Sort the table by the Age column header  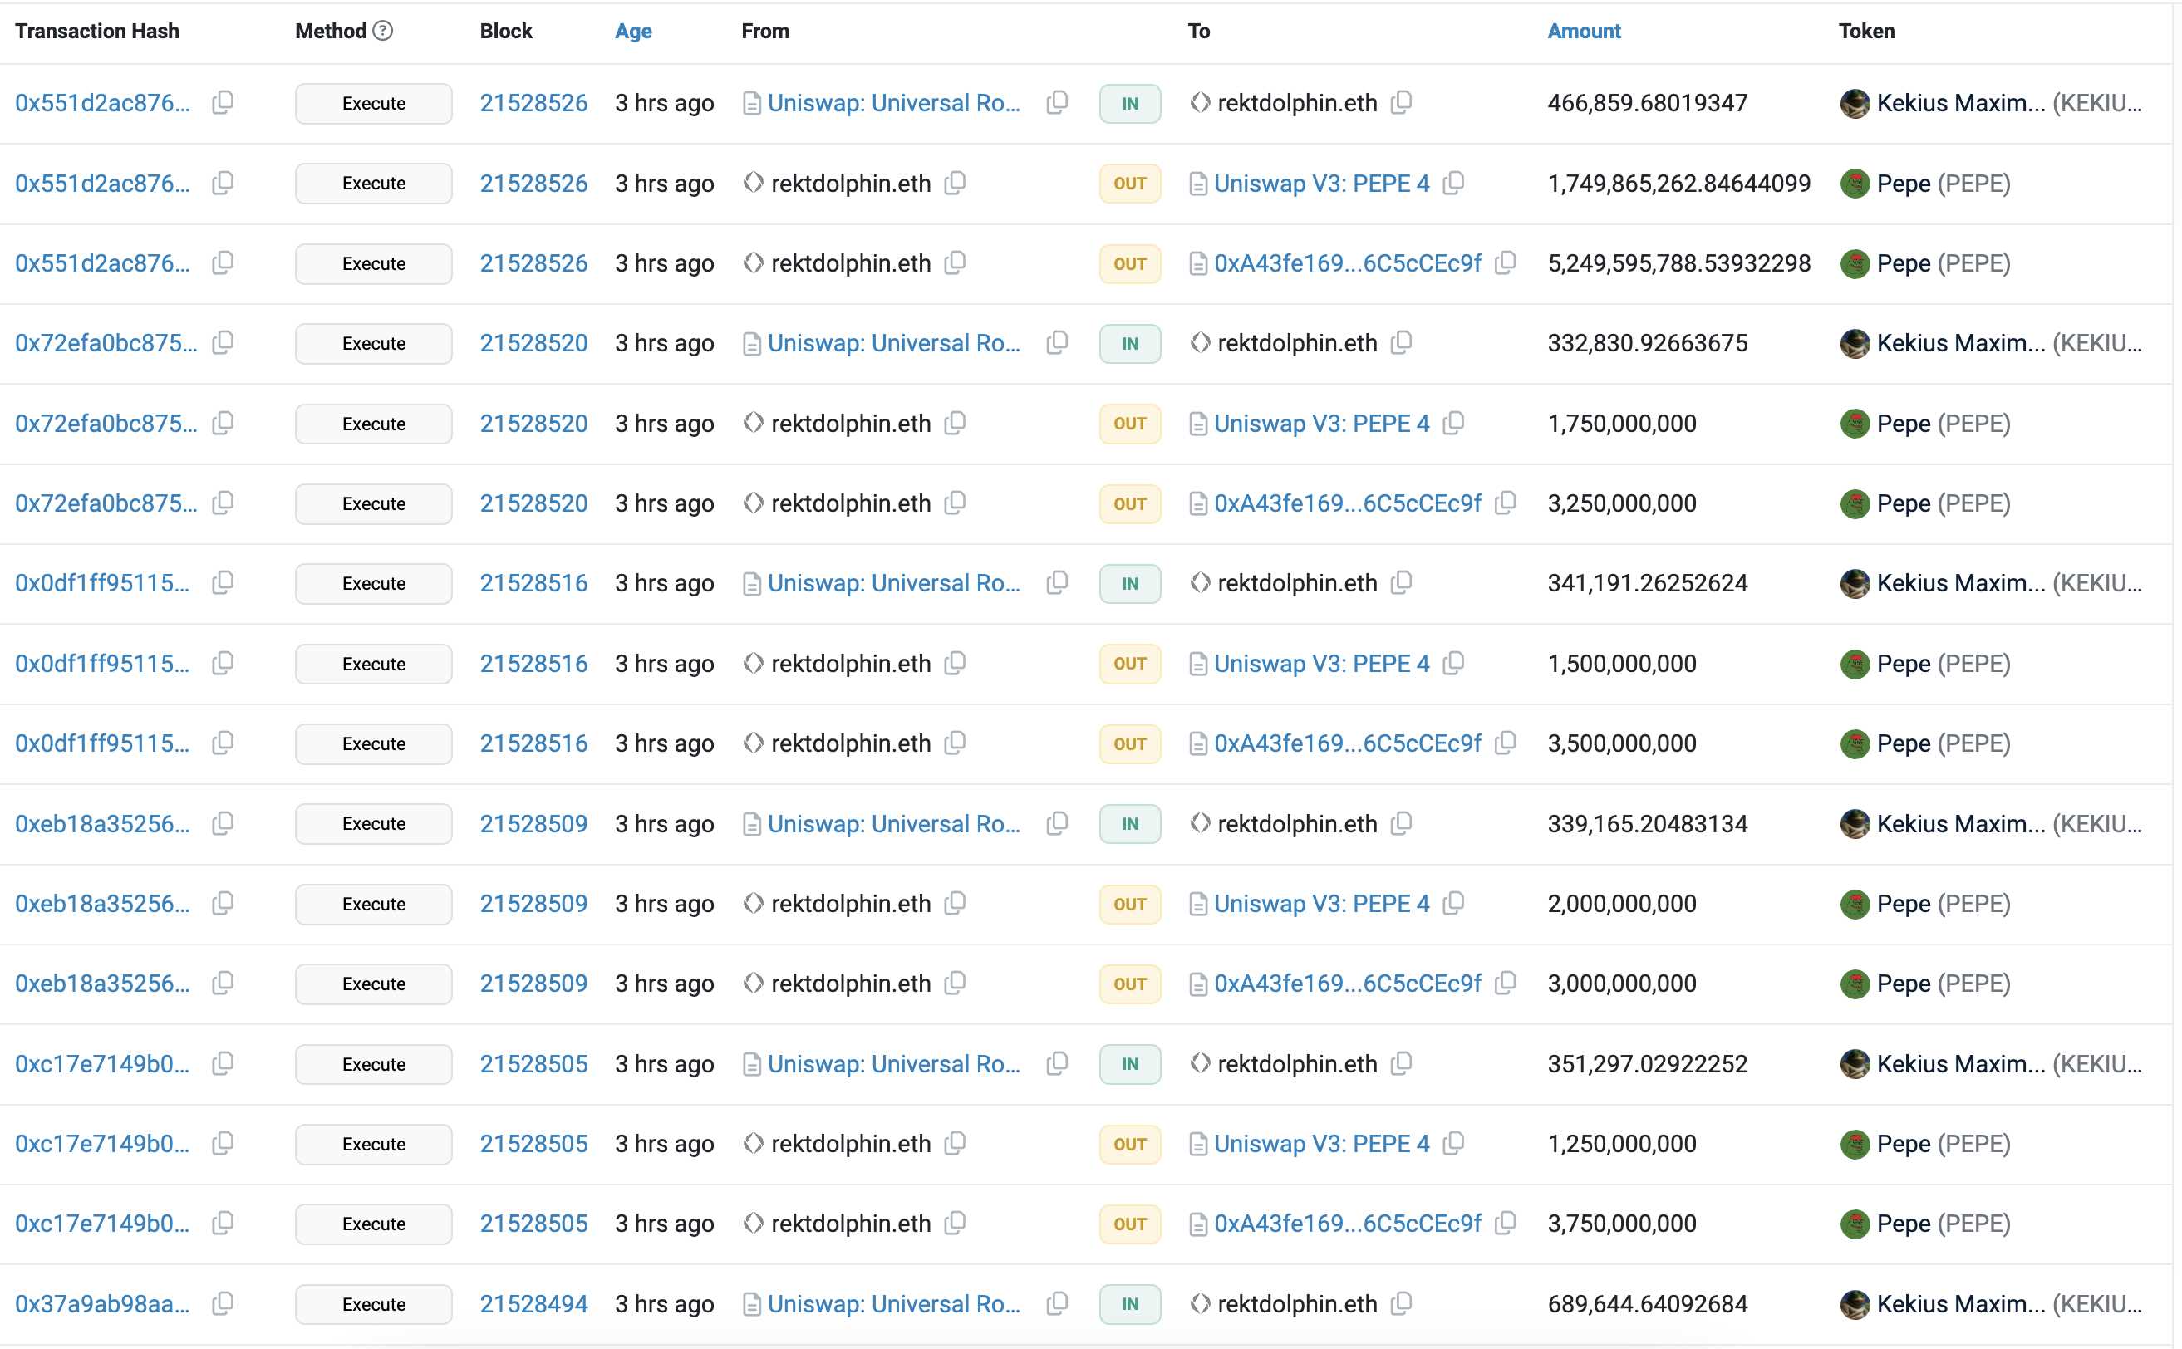click(634, 32)
